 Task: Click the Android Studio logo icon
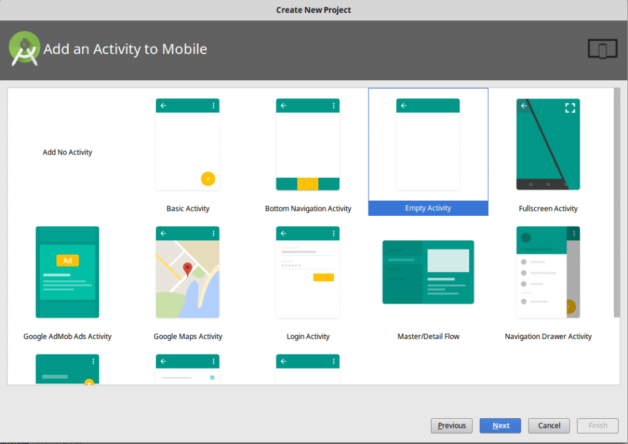pos(25,48)
